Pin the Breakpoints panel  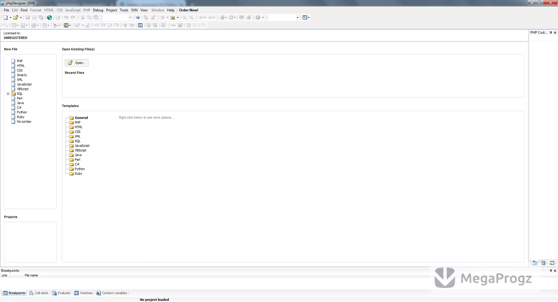click(x=551, y=270)
